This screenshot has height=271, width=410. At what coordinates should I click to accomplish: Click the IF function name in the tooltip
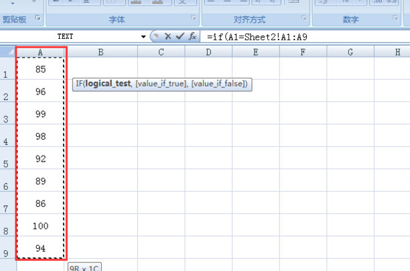click(x=79, y=84)
